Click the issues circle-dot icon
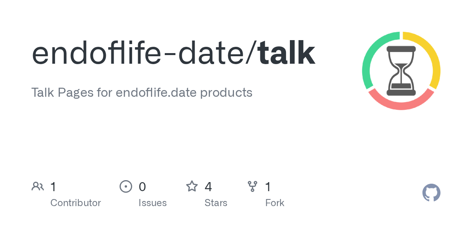The image size is (472, 236). [125, 186]
